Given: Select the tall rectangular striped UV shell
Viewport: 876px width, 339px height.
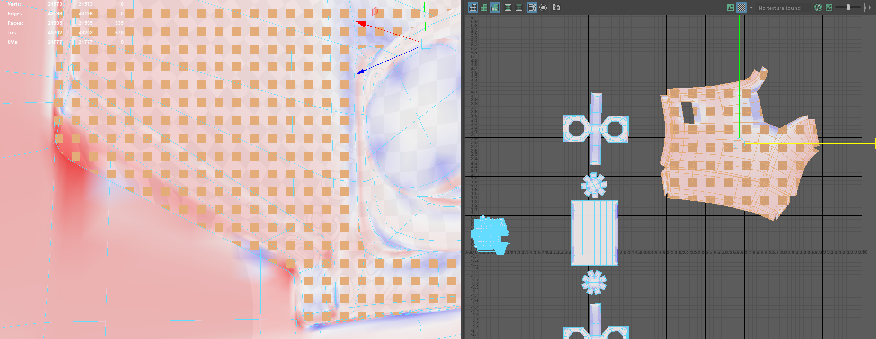Looking at the screenshot, I should coord(594,232).
